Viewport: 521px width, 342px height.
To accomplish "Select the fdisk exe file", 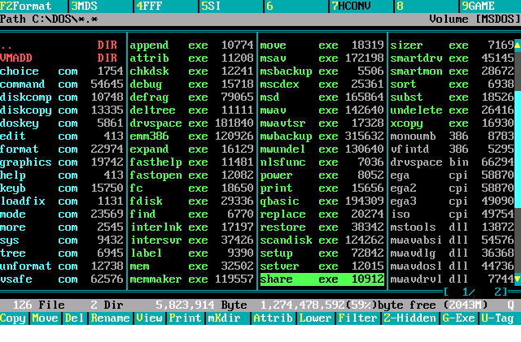I will pos(192,201).
